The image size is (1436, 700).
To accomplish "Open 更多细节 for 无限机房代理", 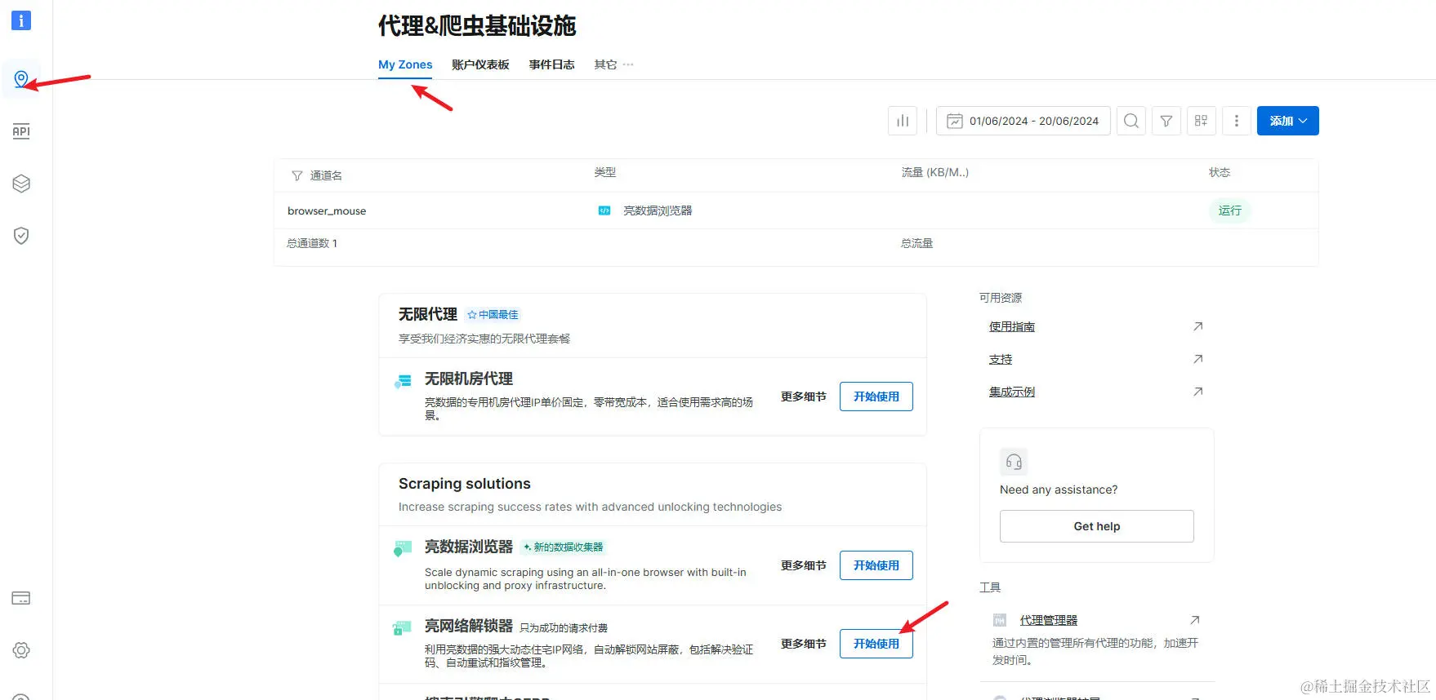I will tap(804, 397).
